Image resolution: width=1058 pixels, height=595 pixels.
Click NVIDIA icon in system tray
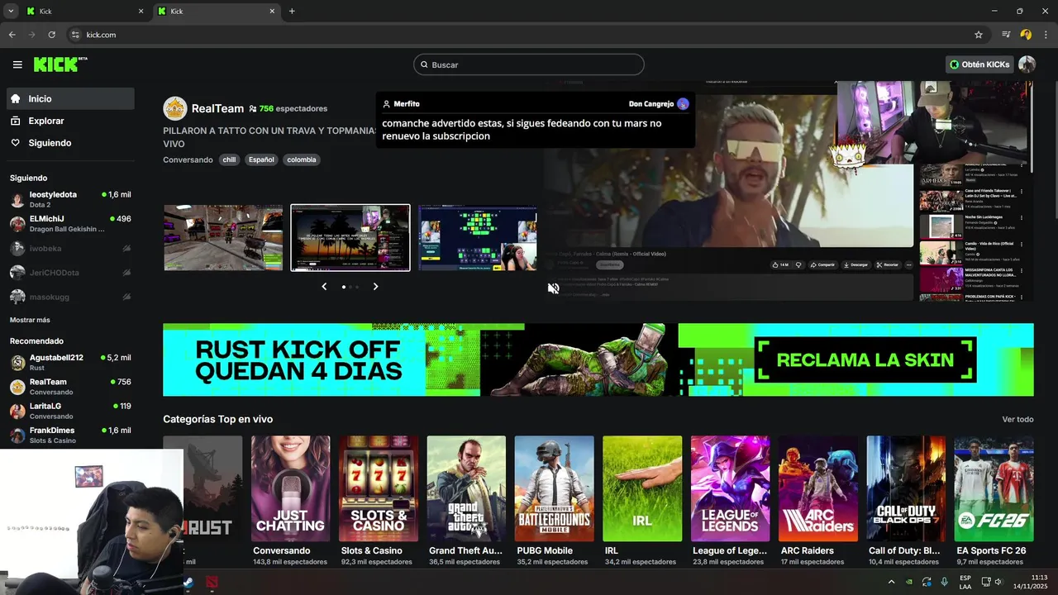tap(909, 582)
